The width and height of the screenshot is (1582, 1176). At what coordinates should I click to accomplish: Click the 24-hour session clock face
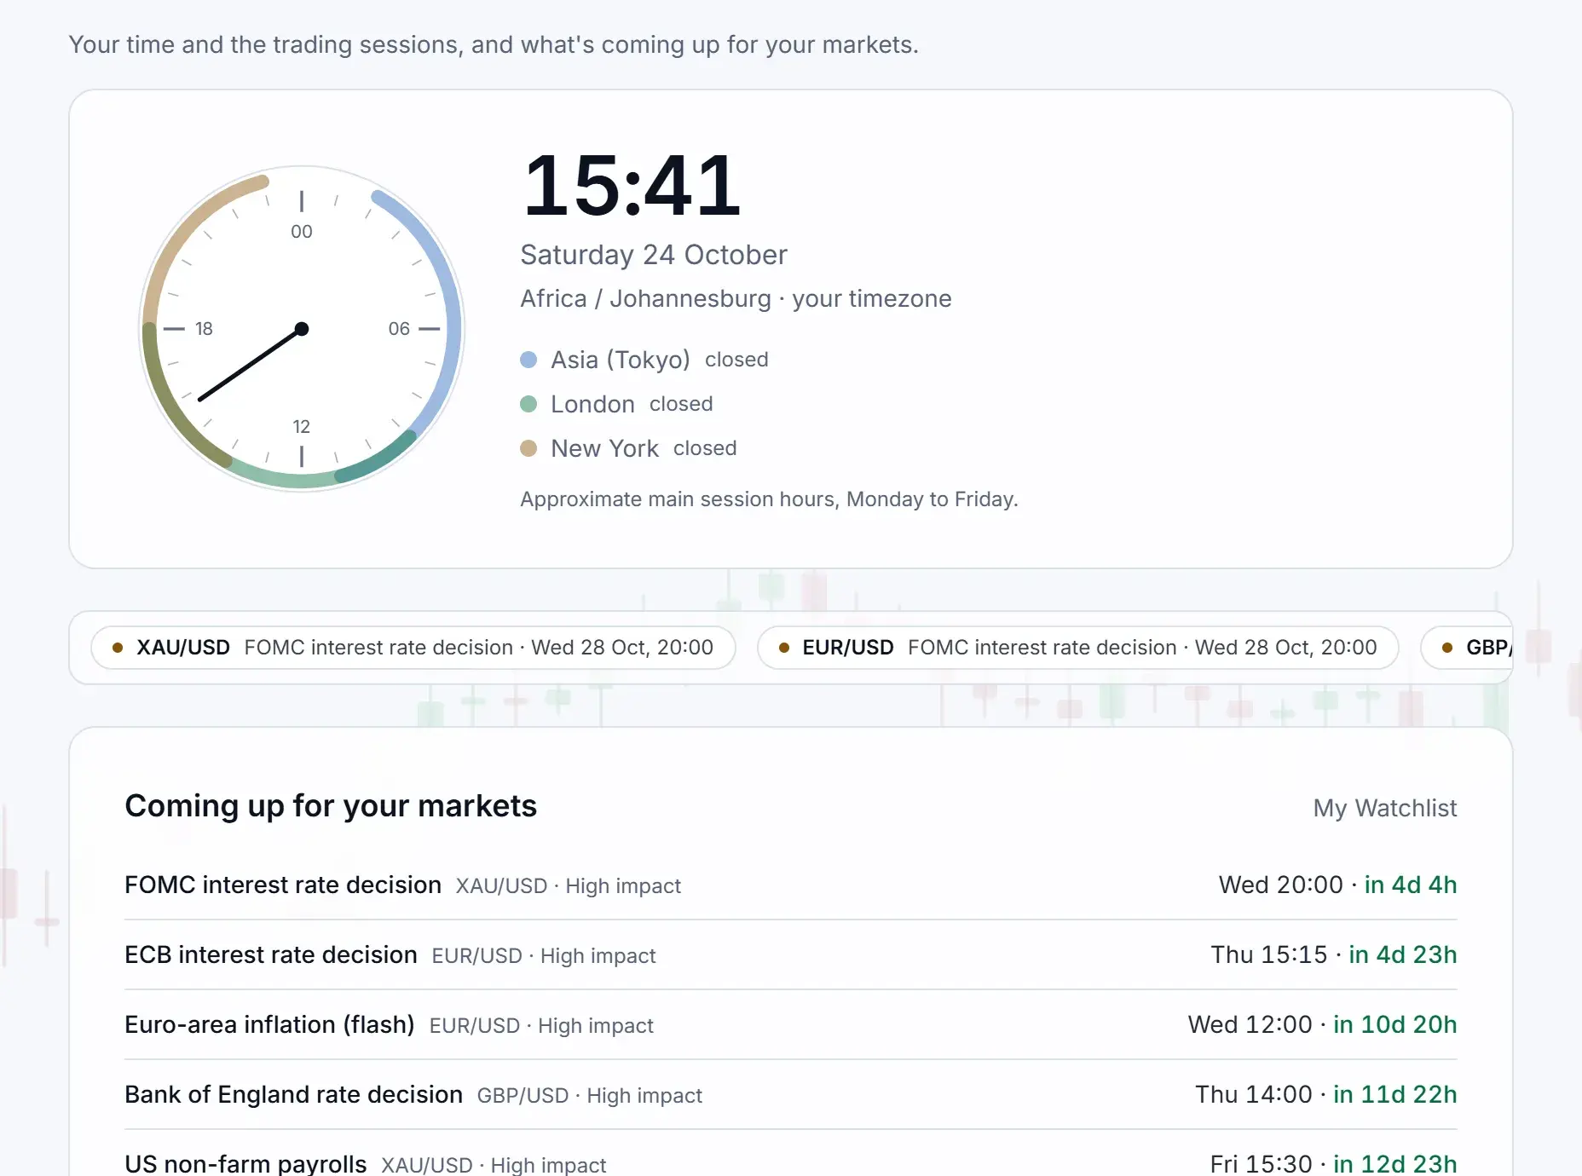[x=302, y=329]
